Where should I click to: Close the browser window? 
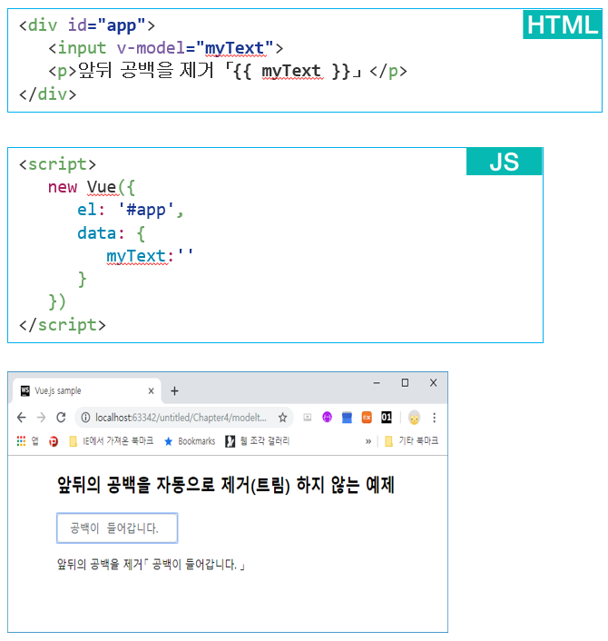(434, 382)
